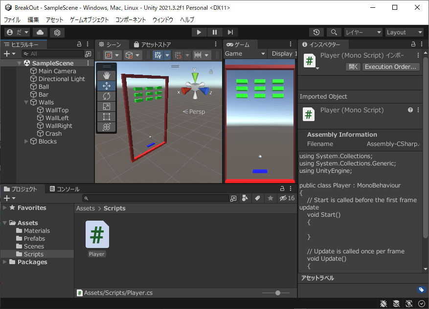Toggle Persp projection label in Scene view
The image size is (429, 309).
[194, 112]
